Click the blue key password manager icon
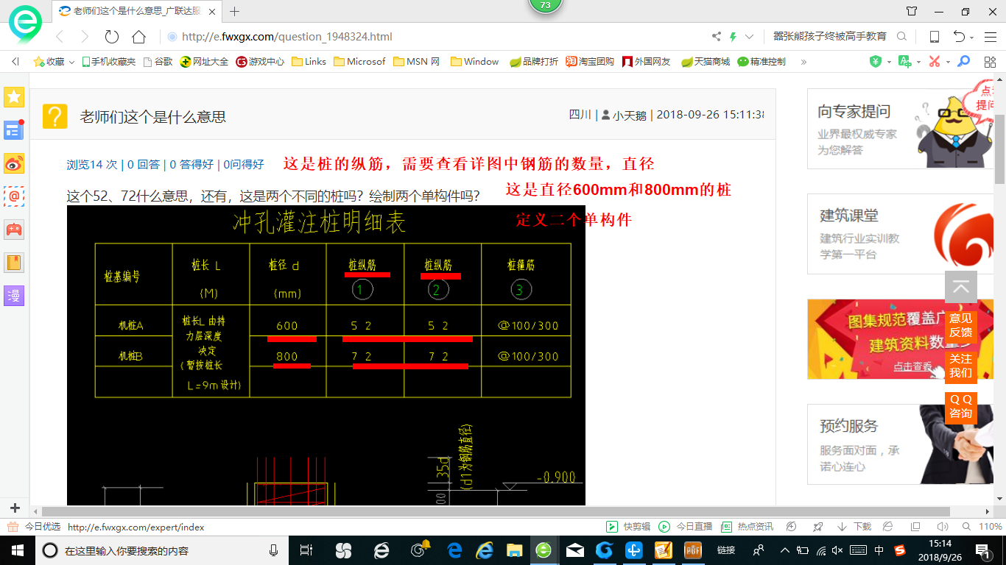The width and height of the screenshot is (1006, 565). (x=963, y=62)
